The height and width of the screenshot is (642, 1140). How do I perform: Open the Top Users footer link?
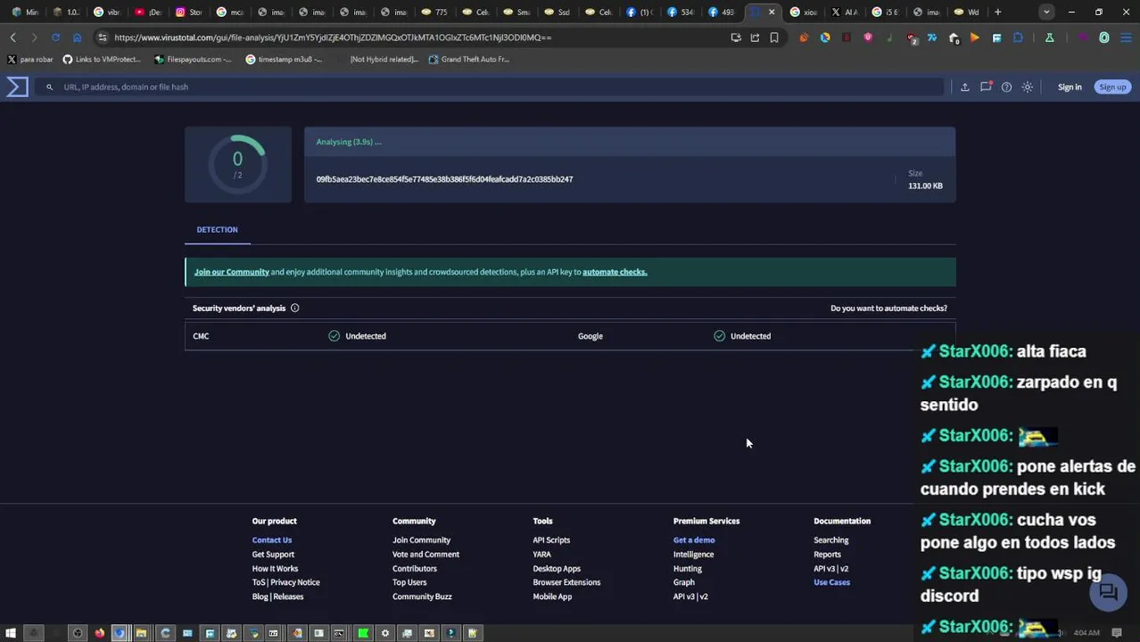[x=409, y=583]
